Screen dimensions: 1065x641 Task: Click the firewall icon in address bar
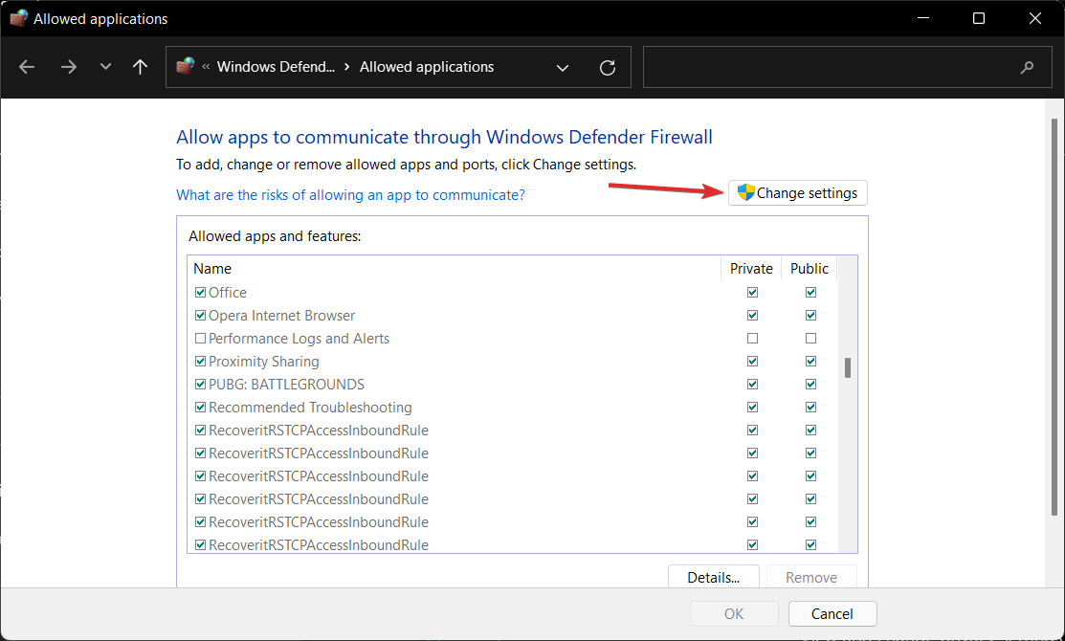coord(186,66)
